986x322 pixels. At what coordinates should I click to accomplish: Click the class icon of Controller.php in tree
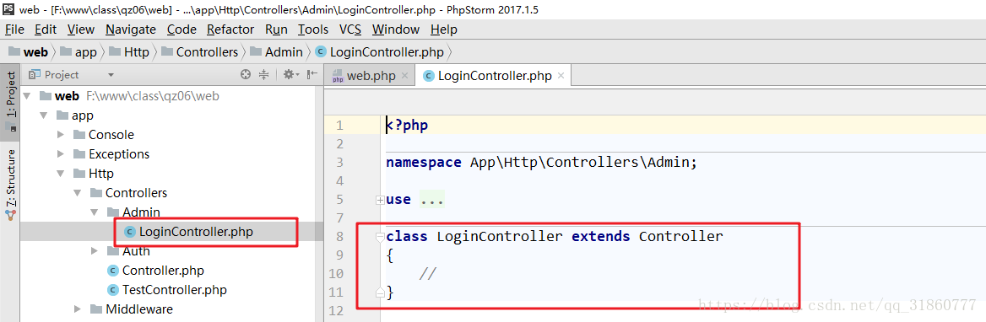coord(113,271)
